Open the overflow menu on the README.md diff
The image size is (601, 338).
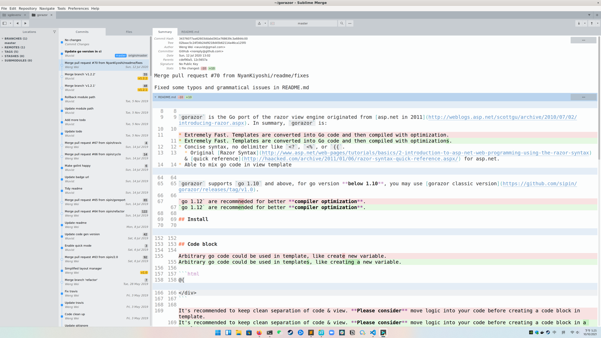[583, 97]
